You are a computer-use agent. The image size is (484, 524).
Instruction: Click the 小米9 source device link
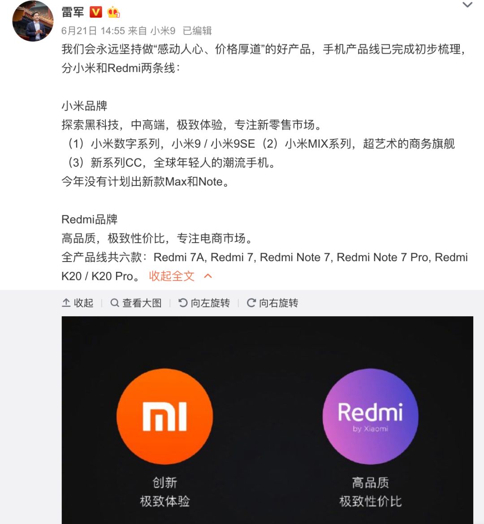pyautogui.click(x=163, y=31)
